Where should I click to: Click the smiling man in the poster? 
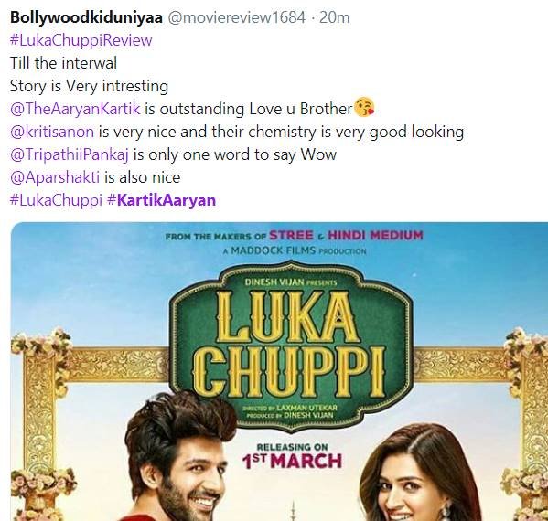180,457
